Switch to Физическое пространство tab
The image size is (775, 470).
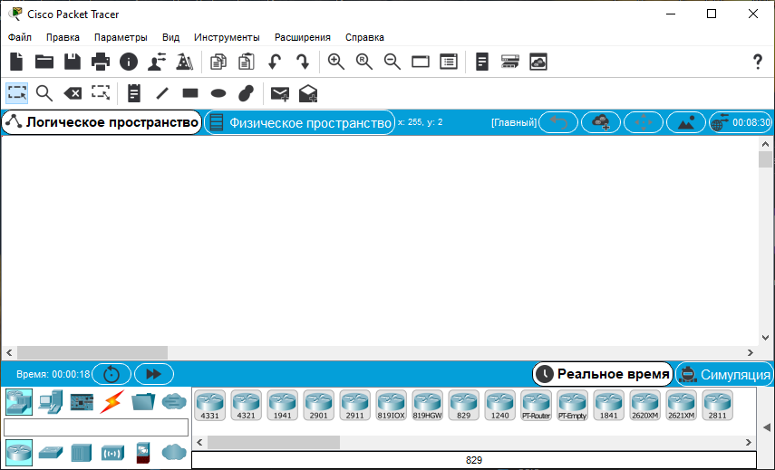[x=300, y=122]
